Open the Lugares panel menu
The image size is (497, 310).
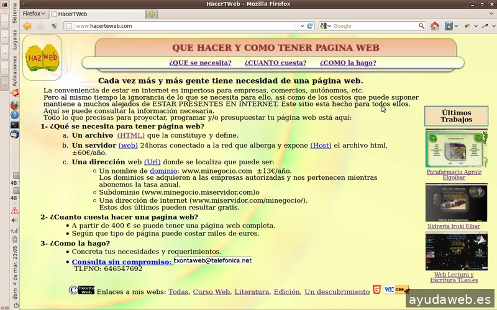pos(14,40)
